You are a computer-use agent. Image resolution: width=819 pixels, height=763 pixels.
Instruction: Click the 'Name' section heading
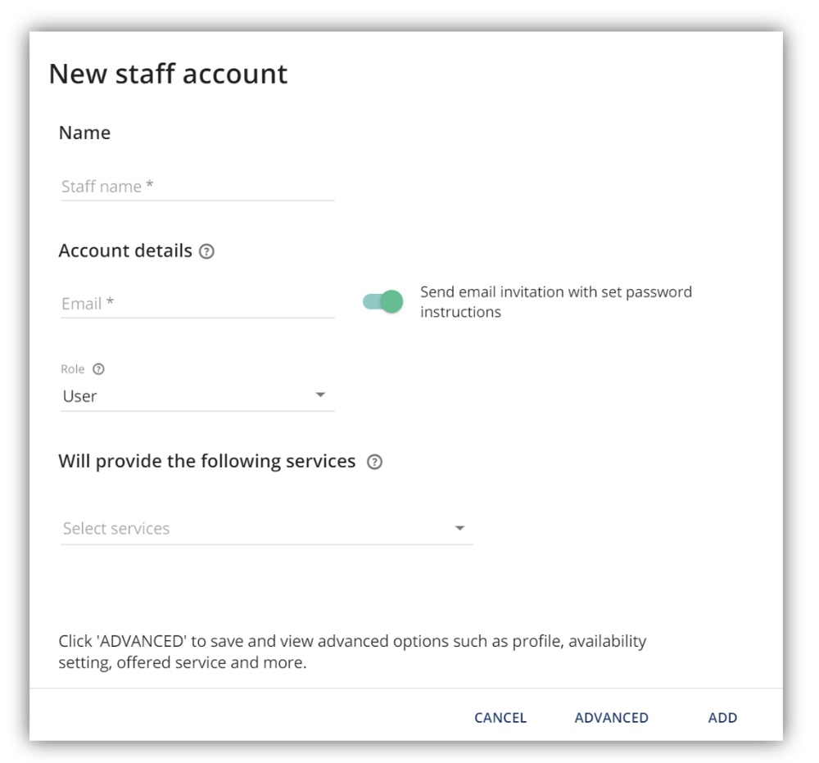tap(84, 133)
